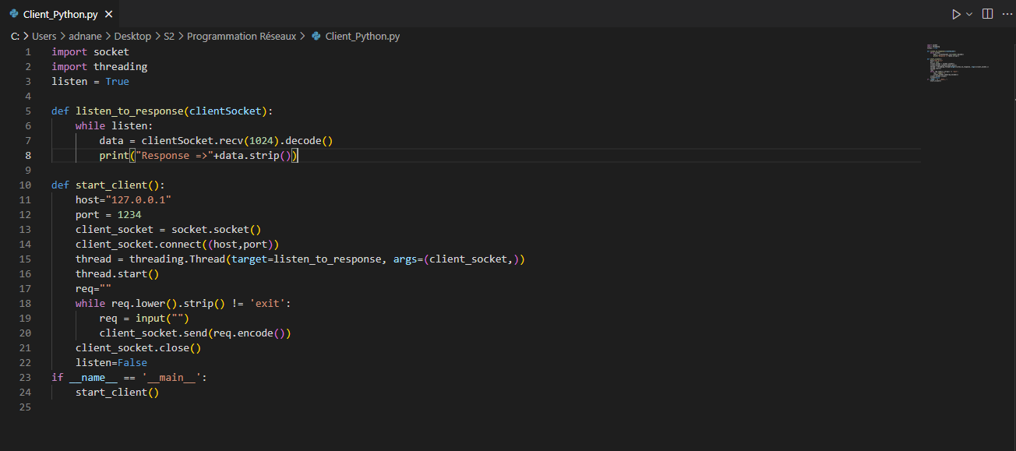Click line number 8 in the gutter
This screenshot has width=1016, height=451.
point(27,155)
